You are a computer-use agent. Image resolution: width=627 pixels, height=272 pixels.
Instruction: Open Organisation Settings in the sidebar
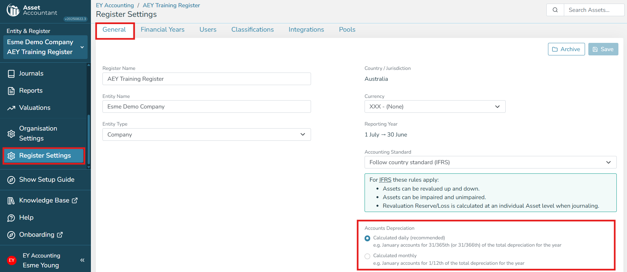coord(43,134)
